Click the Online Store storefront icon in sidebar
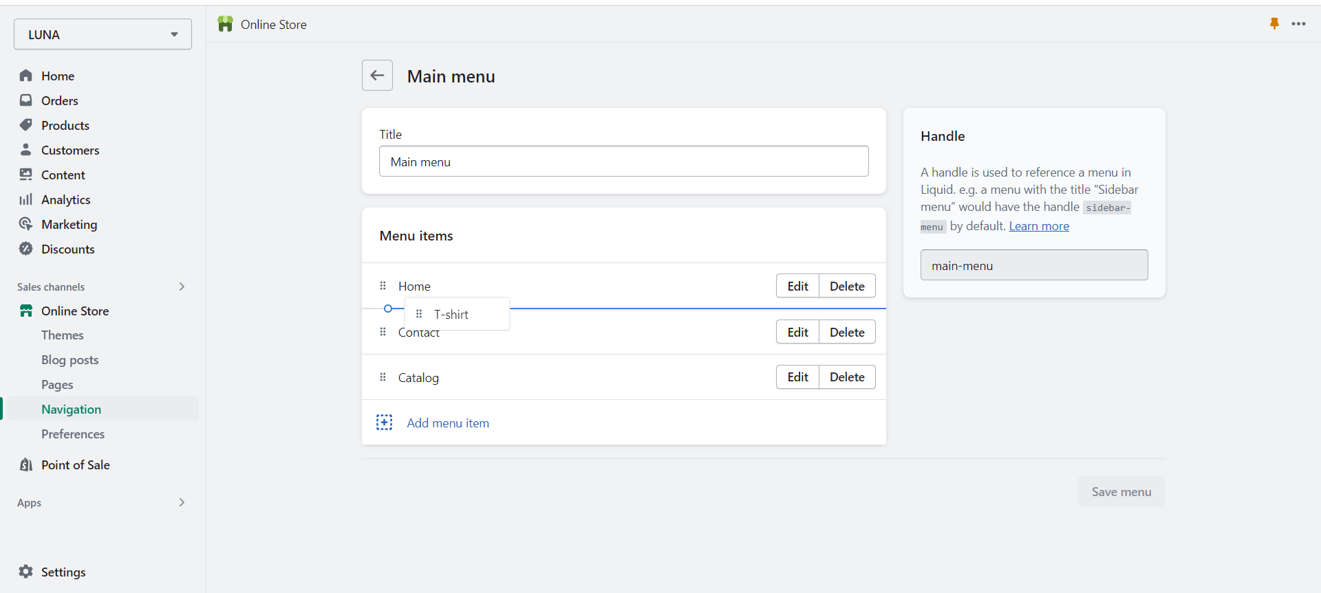Viewport: 1321px width, 593px height. tap(26, 311)
